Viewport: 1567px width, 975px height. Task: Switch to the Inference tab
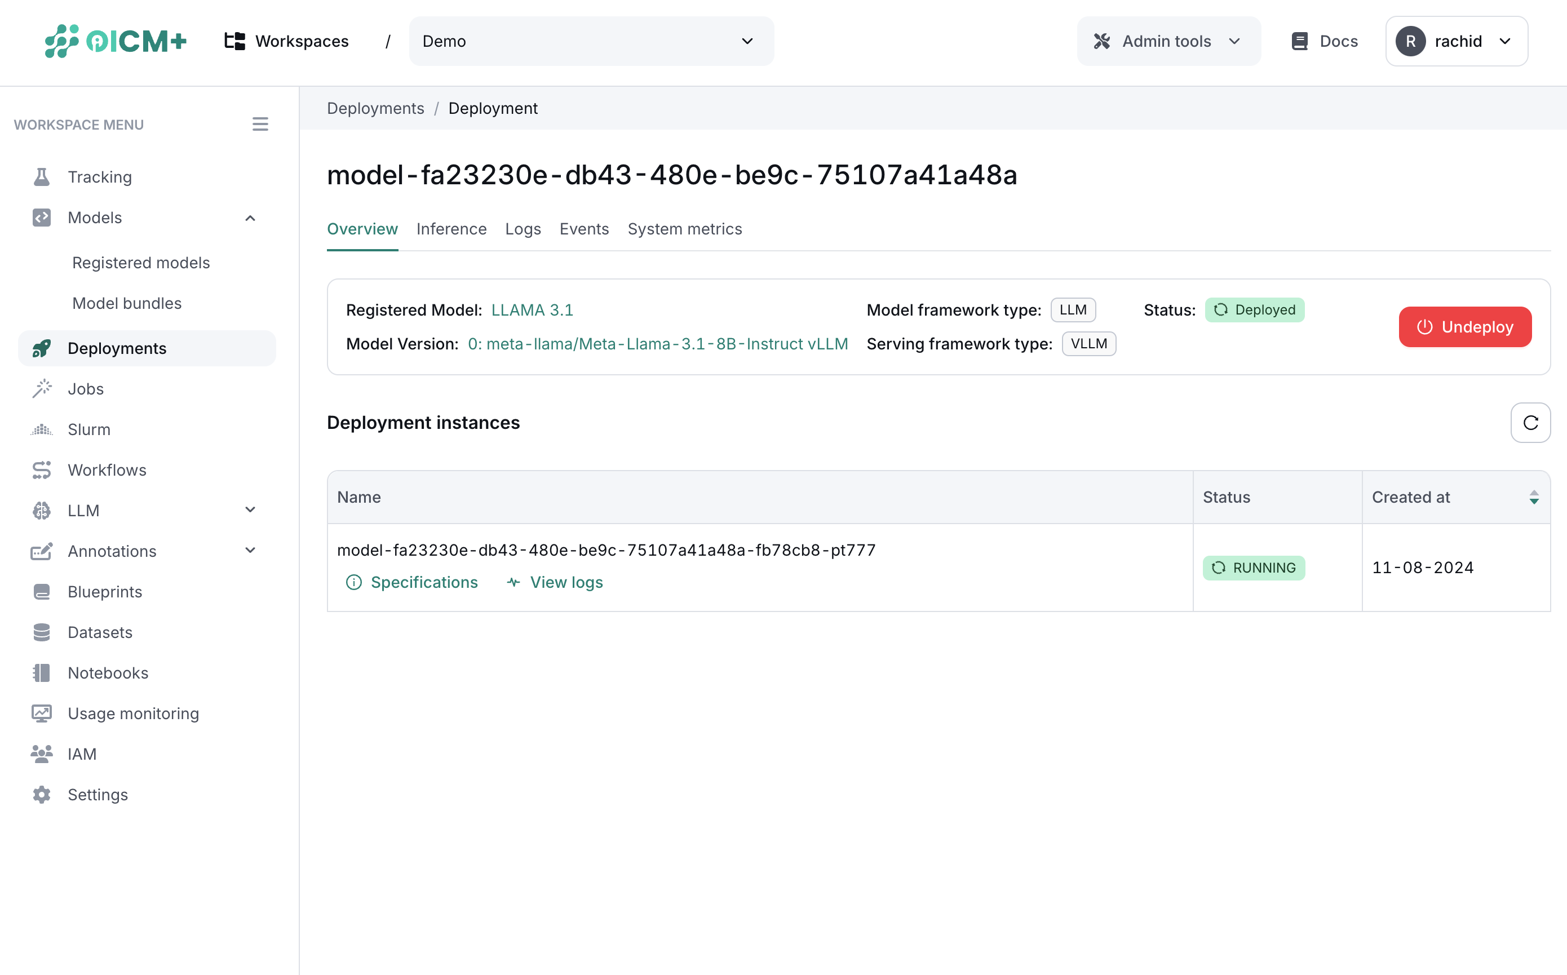pos(451,229)
